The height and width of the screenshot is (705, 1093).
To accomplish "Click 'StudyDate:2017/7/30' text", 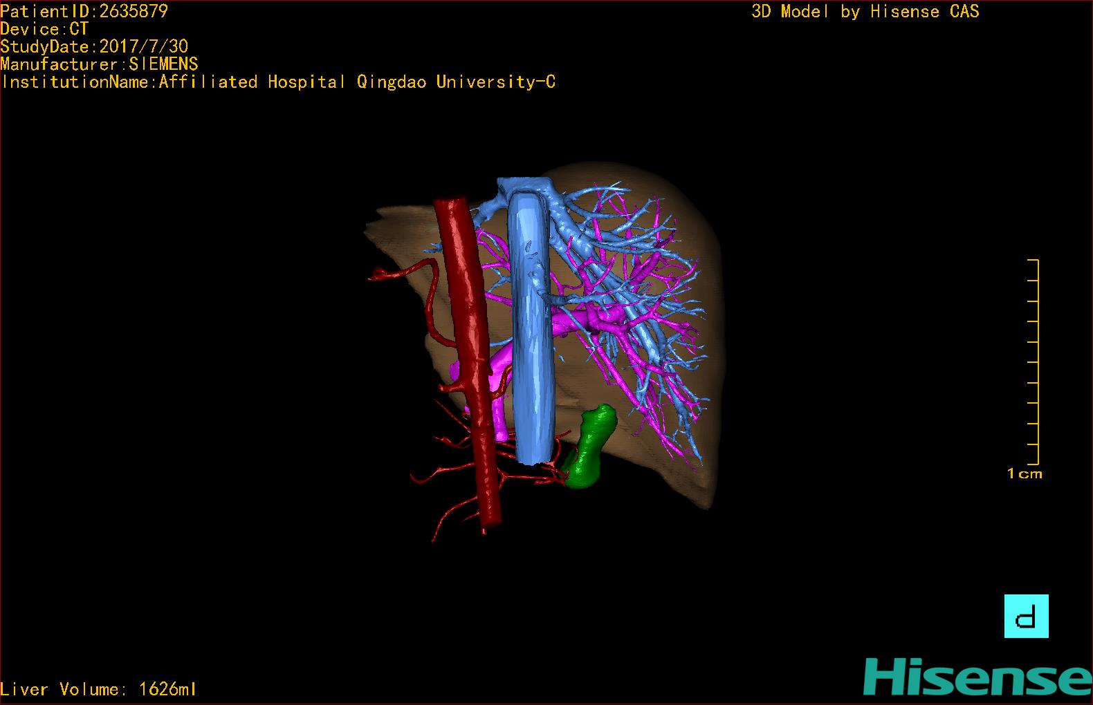I will pos(94,46).
